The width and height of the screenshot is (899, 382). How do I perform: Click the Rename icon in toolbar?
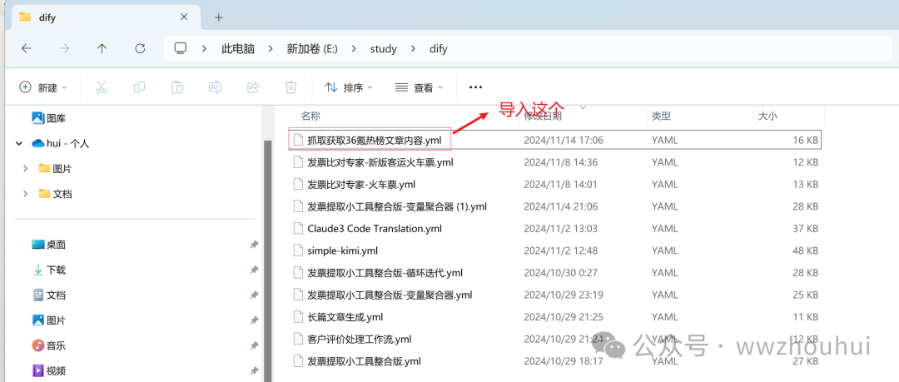[215, 87]
